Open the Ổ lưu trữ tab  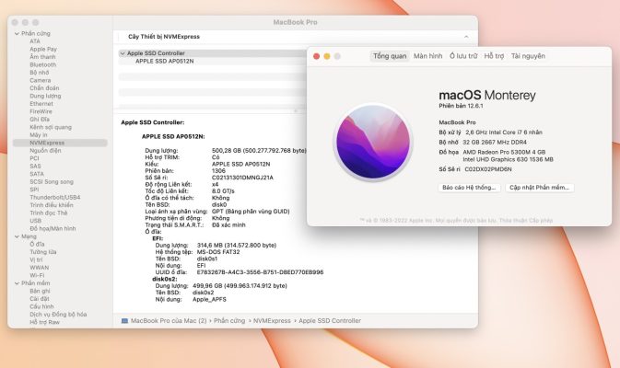[x=463, y=56]
